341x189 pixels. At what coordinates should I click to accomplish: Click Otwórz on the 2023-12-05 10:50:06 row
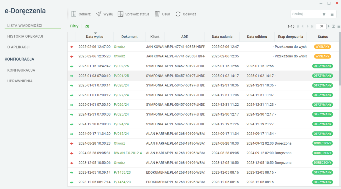point(120,163)
